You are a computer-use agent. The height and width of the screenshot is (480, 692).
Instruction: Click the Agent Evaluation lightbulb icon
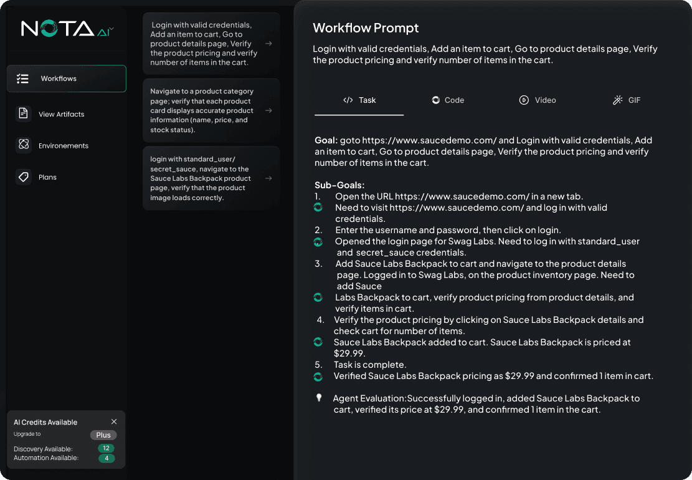tap(319, 398)
